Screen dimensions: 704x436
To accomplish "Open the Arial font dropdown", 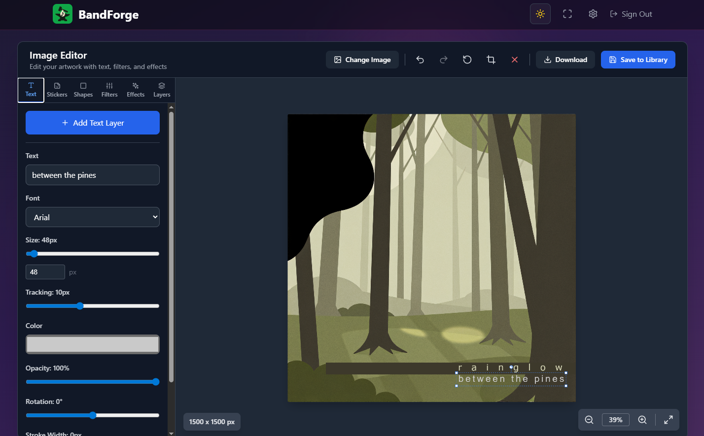I will (93, 217).
